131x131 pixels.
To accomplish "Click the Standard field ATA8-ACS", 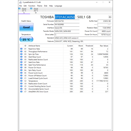I will point(83,38).
